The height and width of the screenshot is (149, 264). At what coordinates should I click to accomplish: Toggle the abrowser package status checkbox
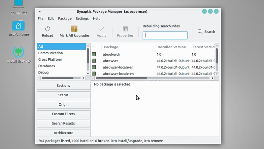[x=94, y=61]
